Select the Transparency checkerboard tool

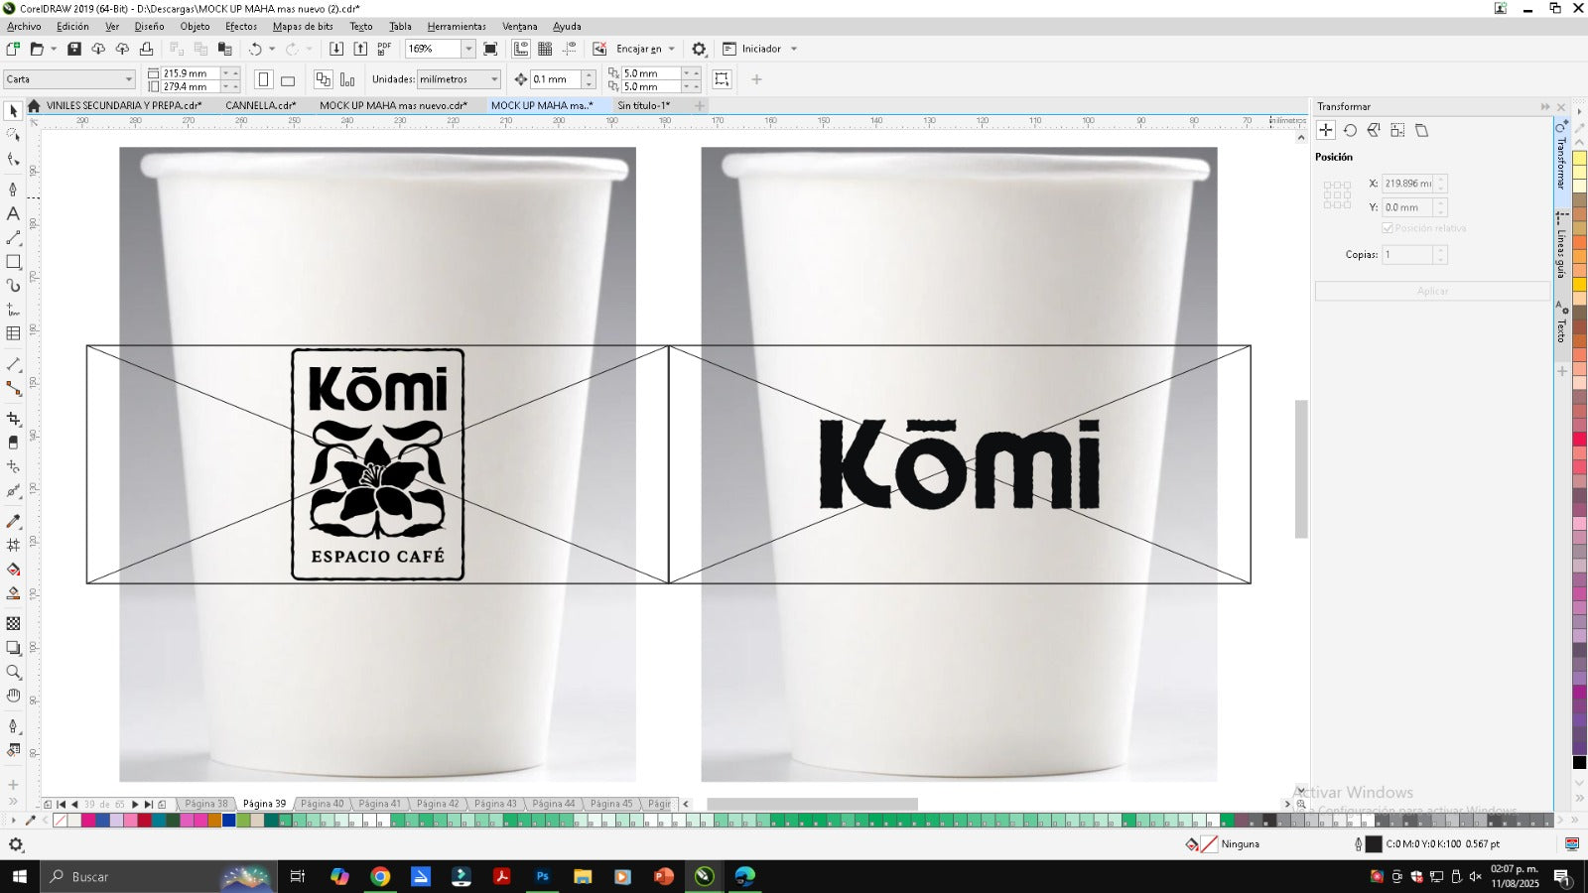(13, 623)
